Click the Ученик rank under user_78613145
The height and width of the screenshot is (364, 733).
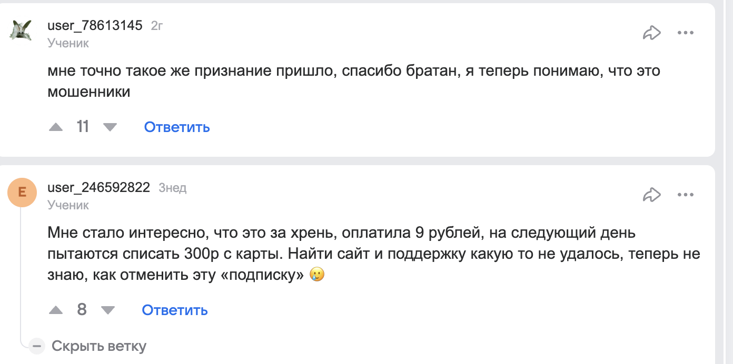[x=68, y=43]
